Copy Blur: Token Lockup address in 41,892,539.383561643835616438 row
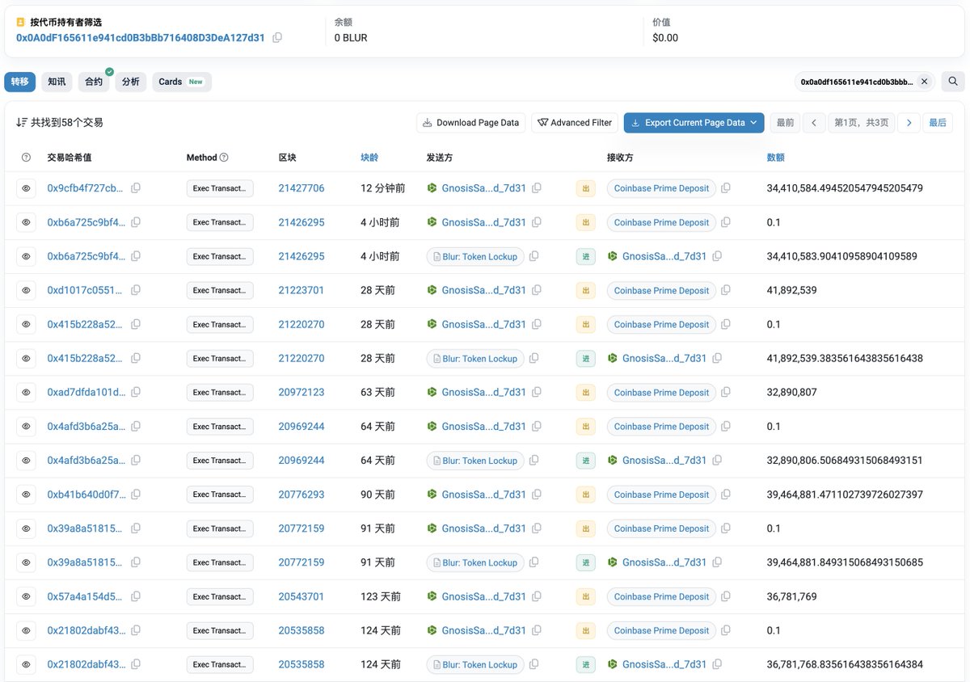 [533, 358]
